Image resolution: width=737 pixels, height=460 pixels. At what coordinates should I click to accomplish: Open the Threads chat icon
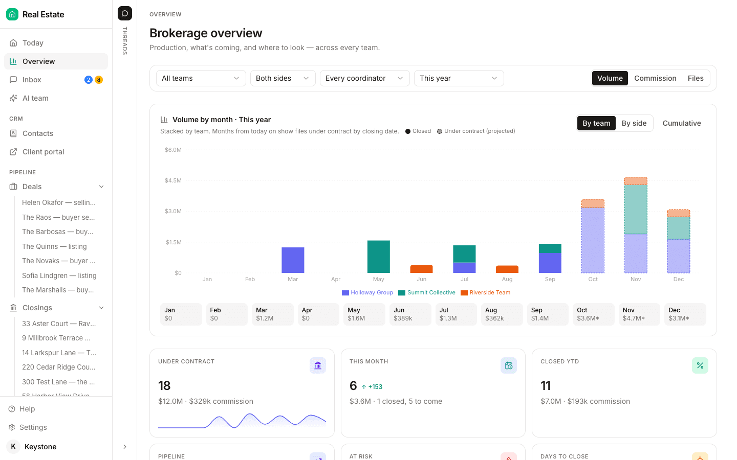coord(125,13)
